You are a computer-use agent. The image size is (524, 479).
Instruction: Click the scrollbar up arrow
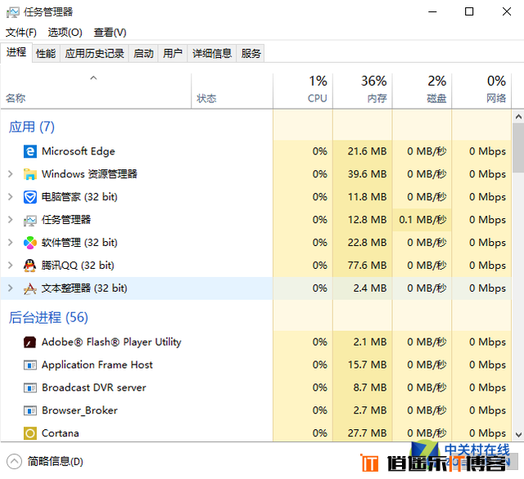[x=518, y=117]
